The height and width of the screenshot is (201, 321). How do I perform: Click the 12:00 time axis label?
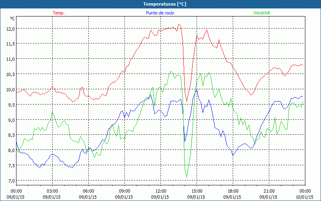point(161,191)
